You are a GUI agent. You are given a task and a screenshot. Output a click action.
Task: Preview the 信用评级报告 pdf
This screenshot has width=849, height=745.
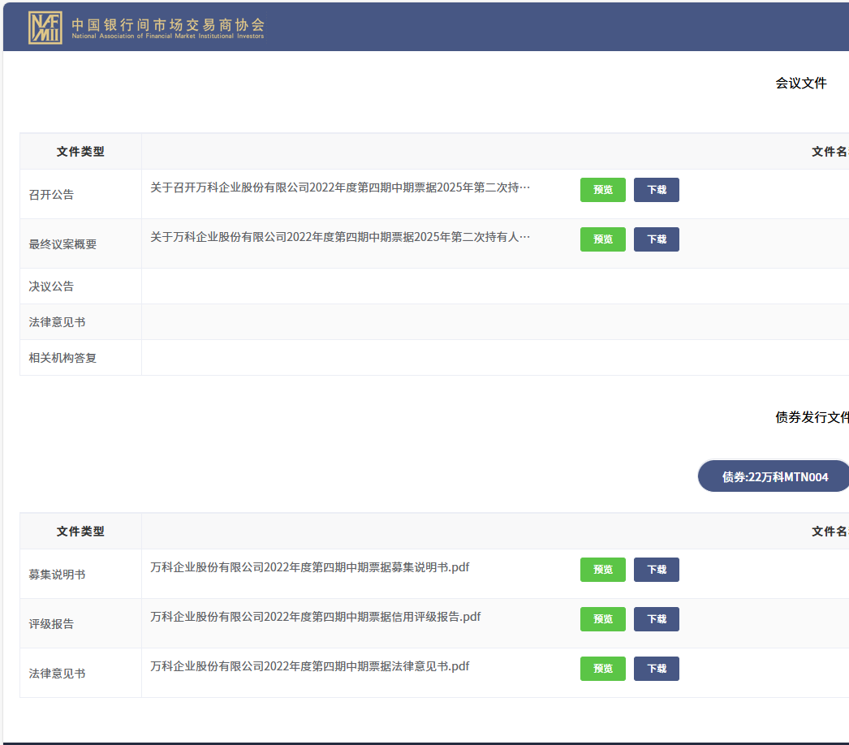[602, 619]
